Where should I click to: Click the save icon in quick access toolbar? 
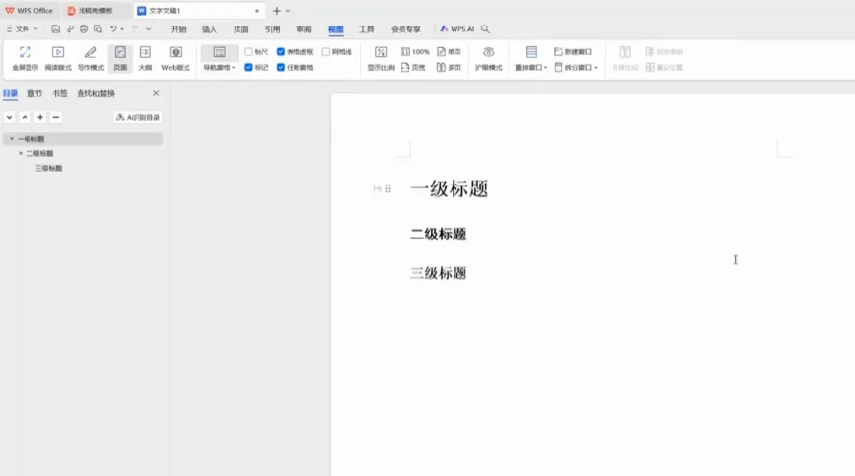point(56,28)
